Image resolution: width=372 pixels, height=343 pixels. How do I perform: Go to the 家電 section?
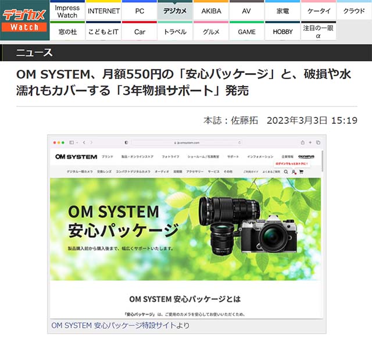pos(282,11)
